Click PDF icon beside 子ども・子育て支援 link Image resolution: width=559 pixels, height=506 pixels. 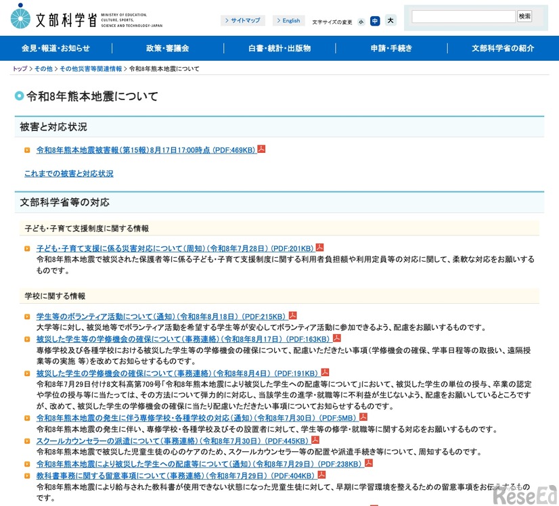tap(320, 248)
